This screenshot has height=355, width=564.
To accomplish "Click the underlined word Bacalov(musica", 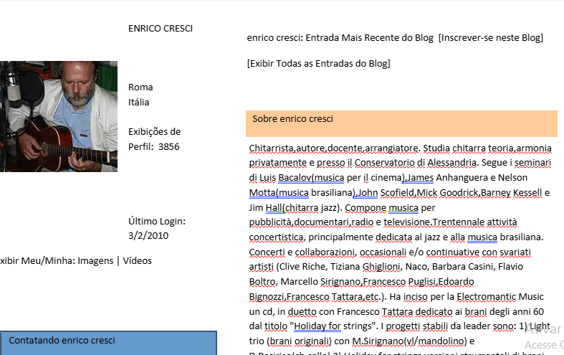I will 310,178.
